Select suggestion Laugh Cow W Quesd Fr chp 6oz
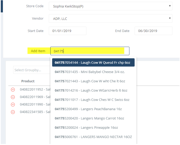180x145 pixels. (x=93, y=62)
